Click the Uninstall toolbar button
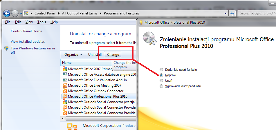Viewport: 276px width, 130px height. (95, 55)
